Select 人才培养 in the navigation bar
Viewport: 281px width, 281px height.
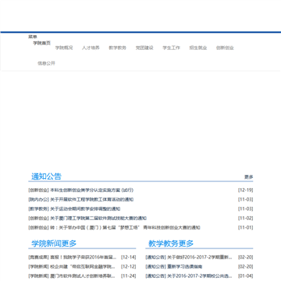[91, 48]
